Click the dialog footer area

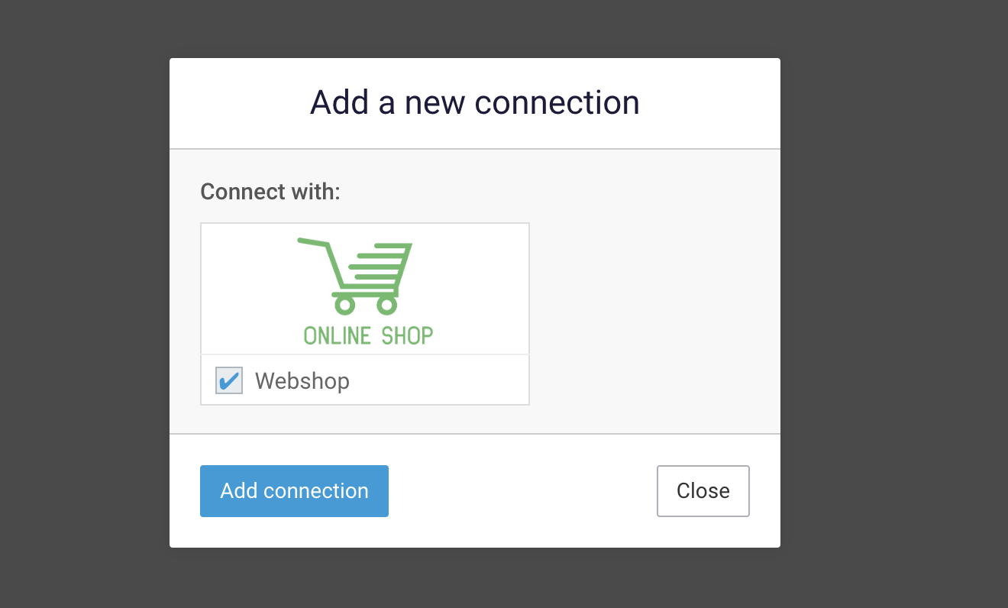[519, 491]
